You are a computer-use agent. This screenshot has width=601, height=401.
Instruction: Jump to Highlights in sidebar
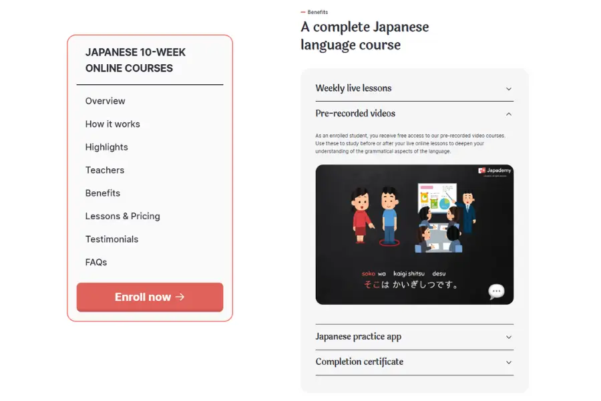pos(107,147)
